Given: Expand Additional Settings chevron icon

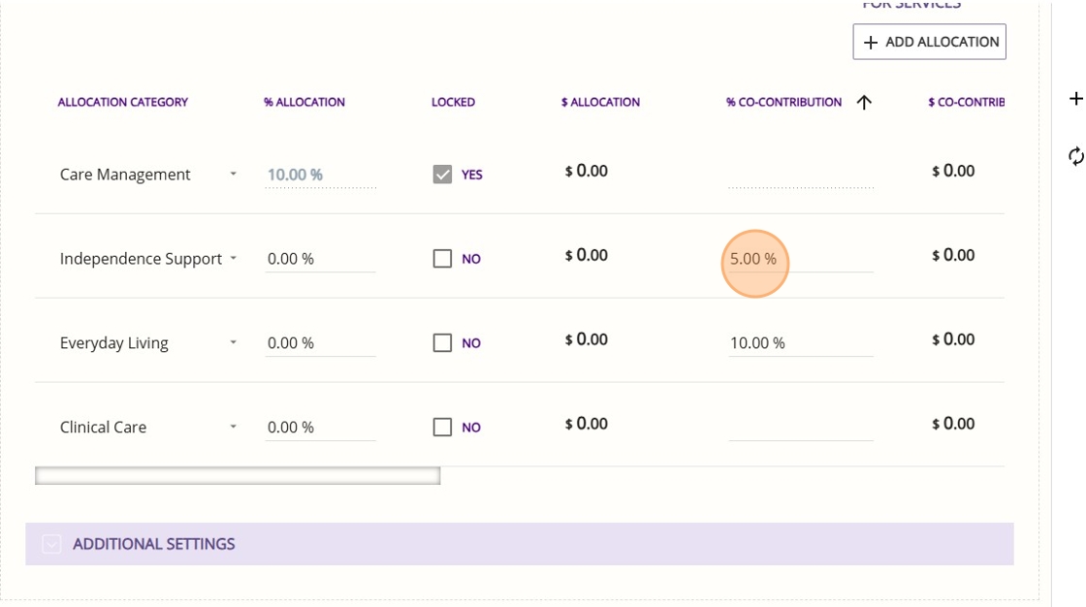Looking at the screenshot, I should [51, 545].
